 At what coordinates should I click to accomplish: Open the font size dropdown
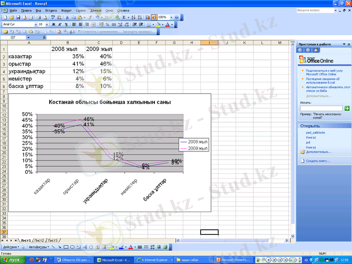(x=48, y=25)
